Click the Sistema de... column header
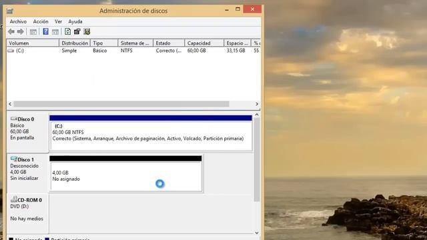 pyautogui.click(x=135, y=43)
